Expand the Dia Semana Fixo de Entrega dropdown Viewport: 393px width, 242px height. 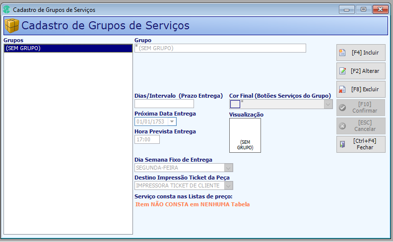228,168
